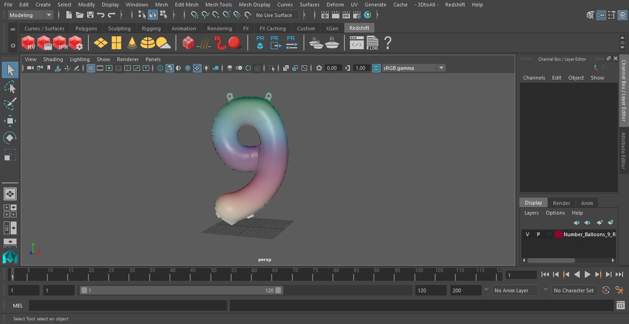
Task: Click the current frame input field
Action: (521, 275)
